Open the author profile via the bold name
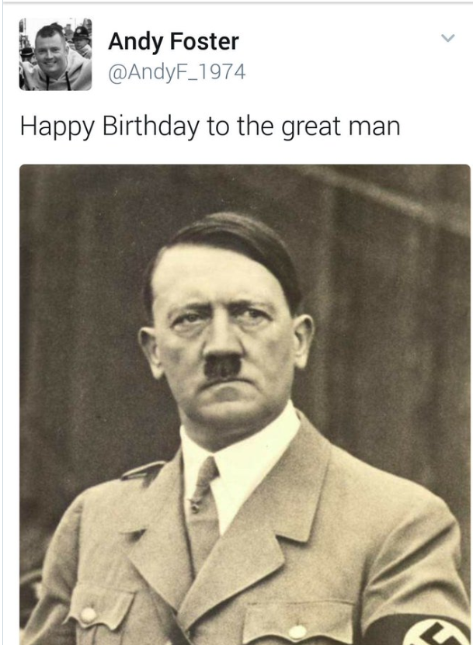Viewport: 473px width, 645px height. tap(173, 42)
